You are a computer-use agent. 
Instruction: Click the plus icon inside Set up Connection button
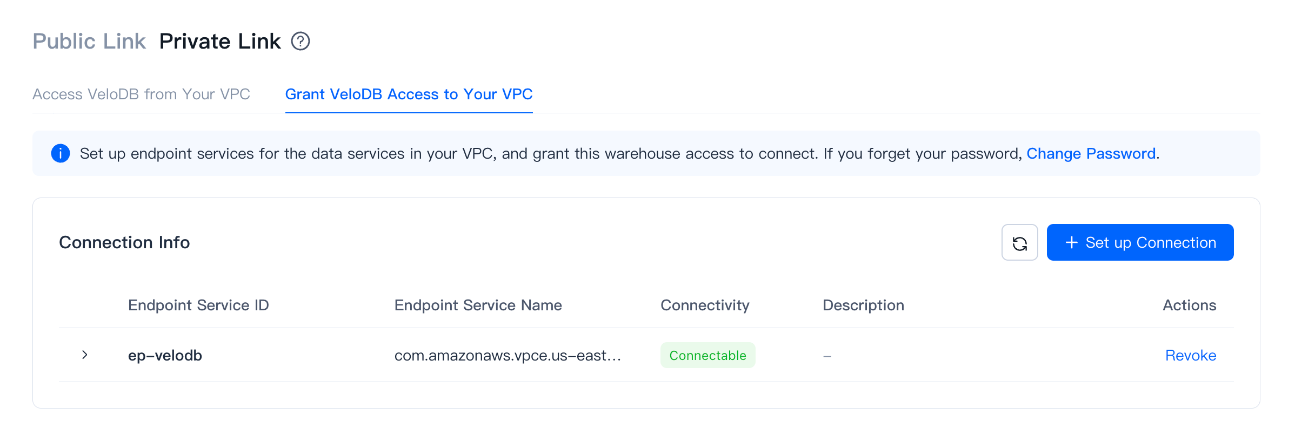click(x=1071, y=242)
